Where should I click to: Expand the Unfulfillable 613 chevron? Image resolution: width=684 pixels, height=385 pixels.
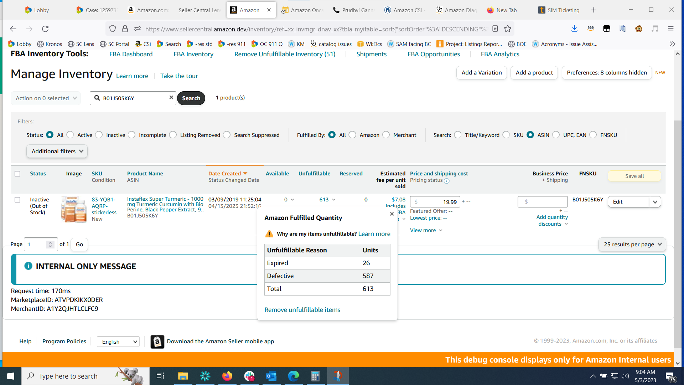(x=334, y=200)
